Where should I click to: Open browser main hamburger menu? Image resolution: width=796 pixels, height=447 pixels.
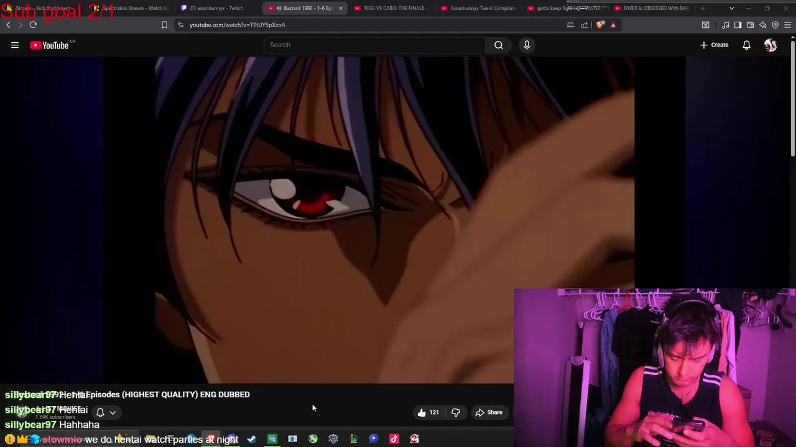coord(787,25)
